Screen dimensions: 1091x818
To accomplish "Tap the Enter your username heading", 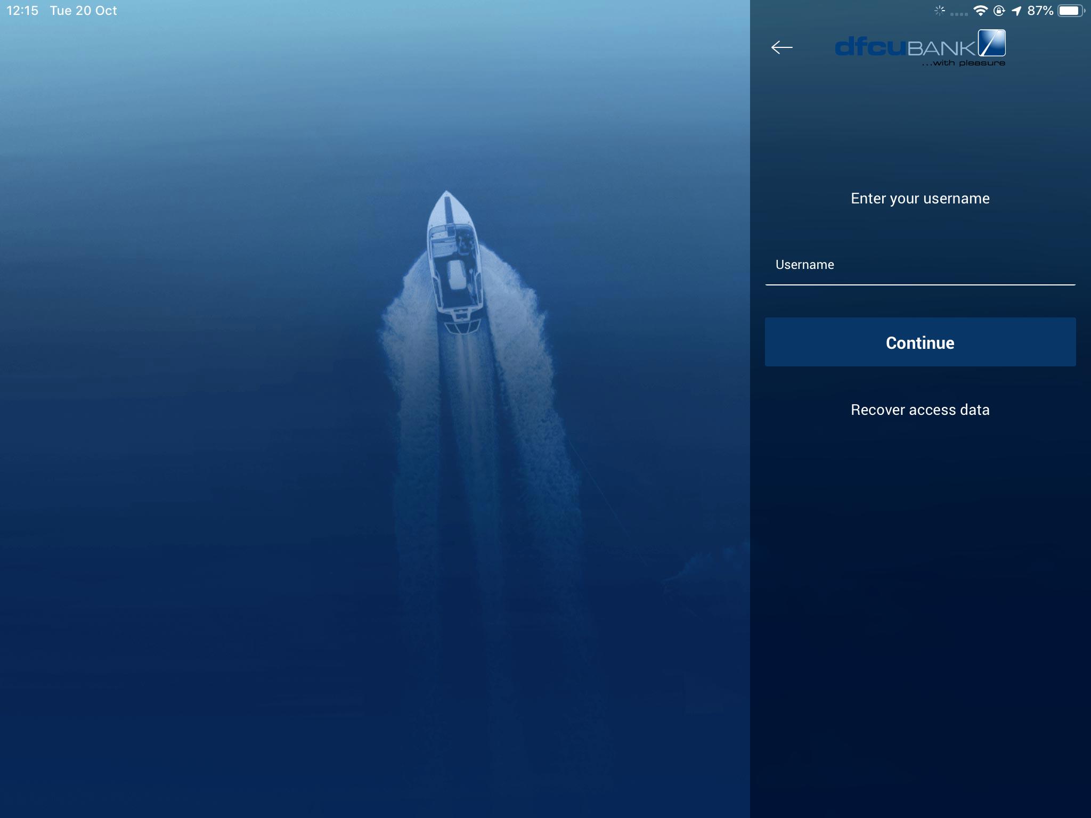I will click(x=920, y=198).
